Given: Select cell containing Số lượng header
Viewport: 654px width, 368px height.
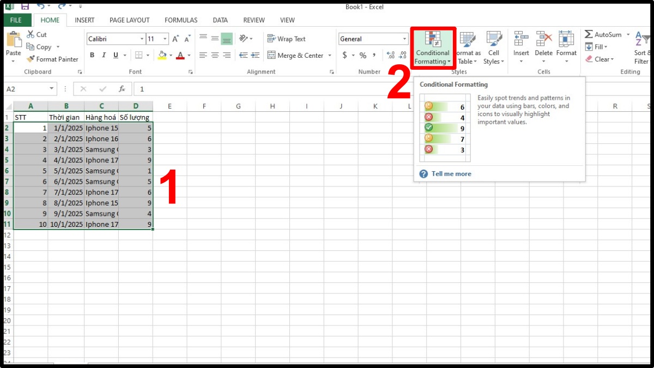Looking at the screenshot, I should point(136,117).
